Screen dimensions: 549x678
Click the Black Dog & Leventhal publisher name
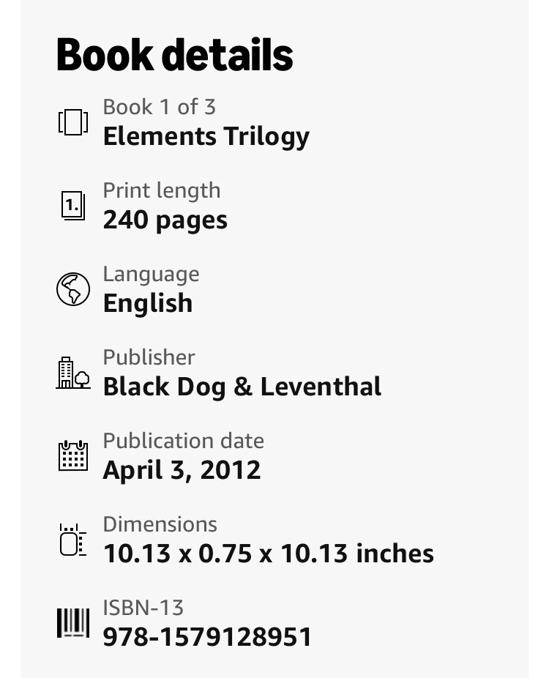242,387
